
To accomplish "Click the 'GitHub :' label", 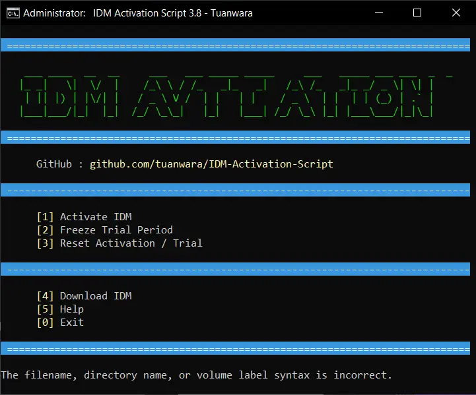I will click(60, 164).
